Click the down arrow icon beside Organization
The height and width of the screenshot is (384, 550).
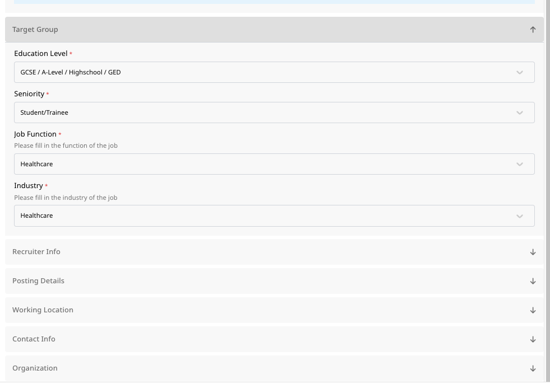pyautogui.click(x=533, y=368)
